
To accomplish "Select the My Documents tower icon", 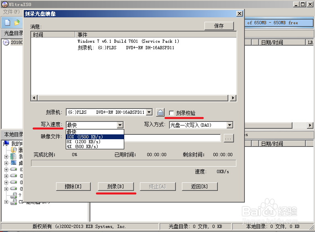I will [x=13, y=157].
